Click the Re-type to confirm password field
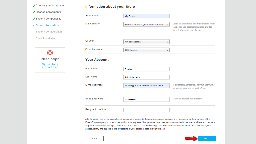The image size is (256, 144). point(146,110)
